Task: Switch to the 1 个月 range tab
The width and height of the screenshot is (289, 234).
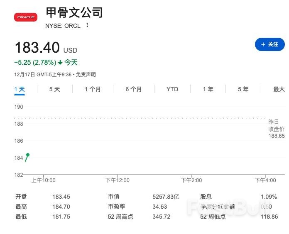Action: [x=93, y=89]
